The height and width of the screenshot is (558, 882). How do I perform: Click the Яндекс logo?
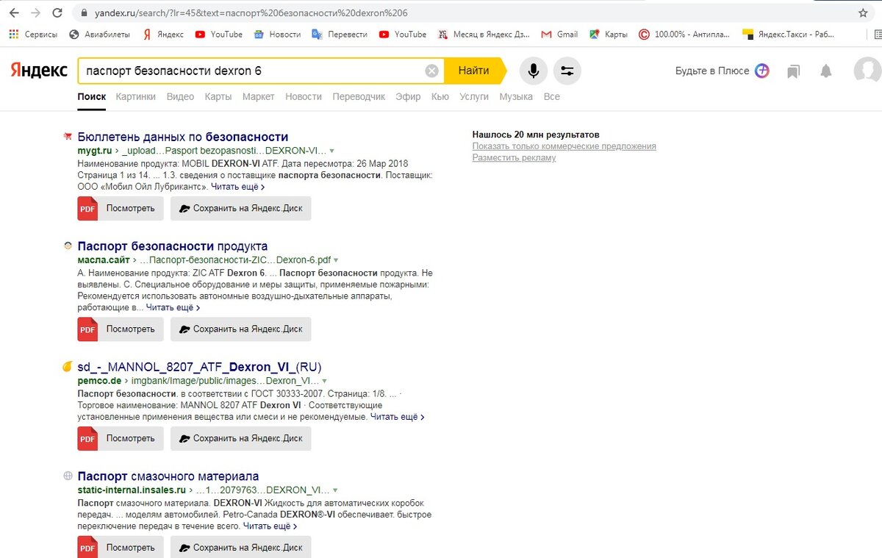(x=38, y=71)
